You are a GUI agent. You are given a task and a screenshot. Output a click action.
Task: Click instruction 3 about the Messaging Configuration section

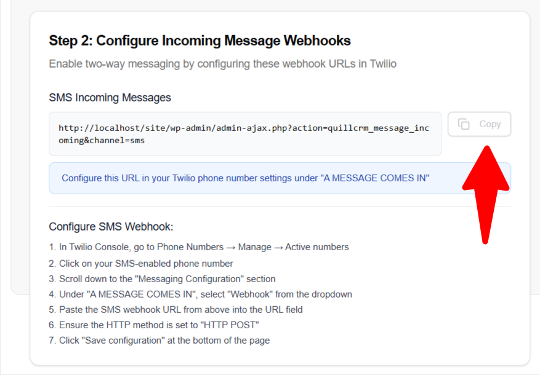(162, 278)
